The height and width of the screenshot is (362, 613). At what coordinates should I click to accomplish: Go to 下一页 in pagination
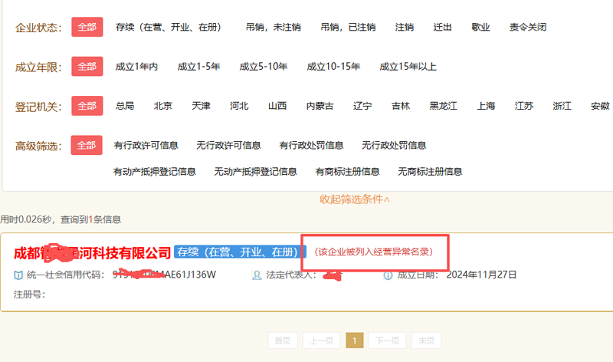coord(388,341)
